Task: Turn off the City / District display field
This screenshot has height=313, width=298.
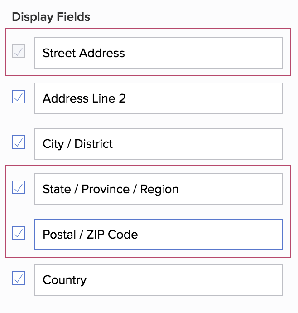Action: pyautogui.click(x=19, y=142)
